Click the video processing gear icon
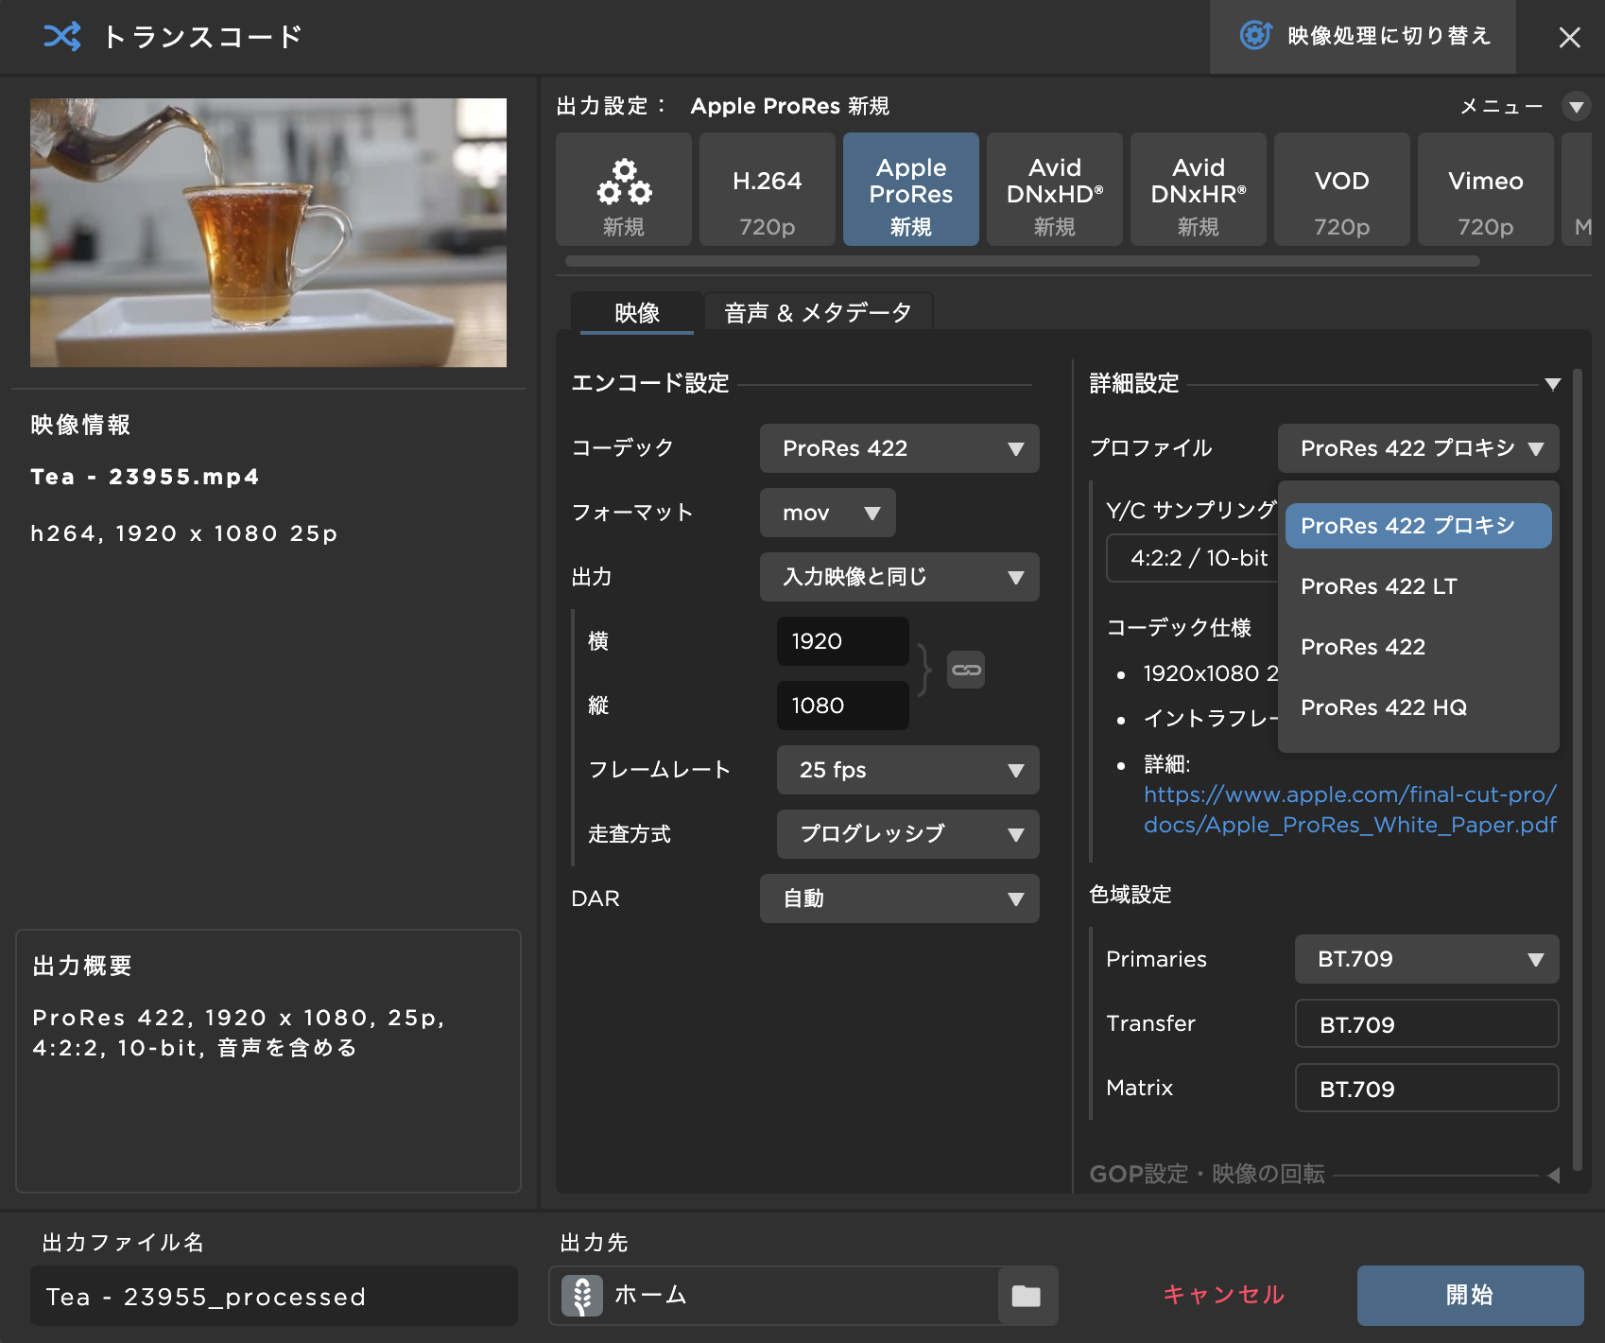1605x1343 pixels. (1255, 36)
